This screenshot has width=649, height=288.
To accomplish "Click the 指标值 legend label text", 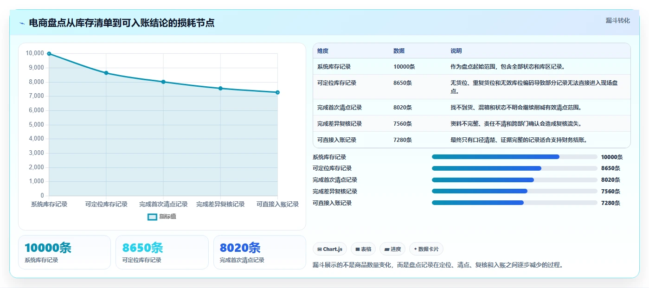I will [168, 217].
